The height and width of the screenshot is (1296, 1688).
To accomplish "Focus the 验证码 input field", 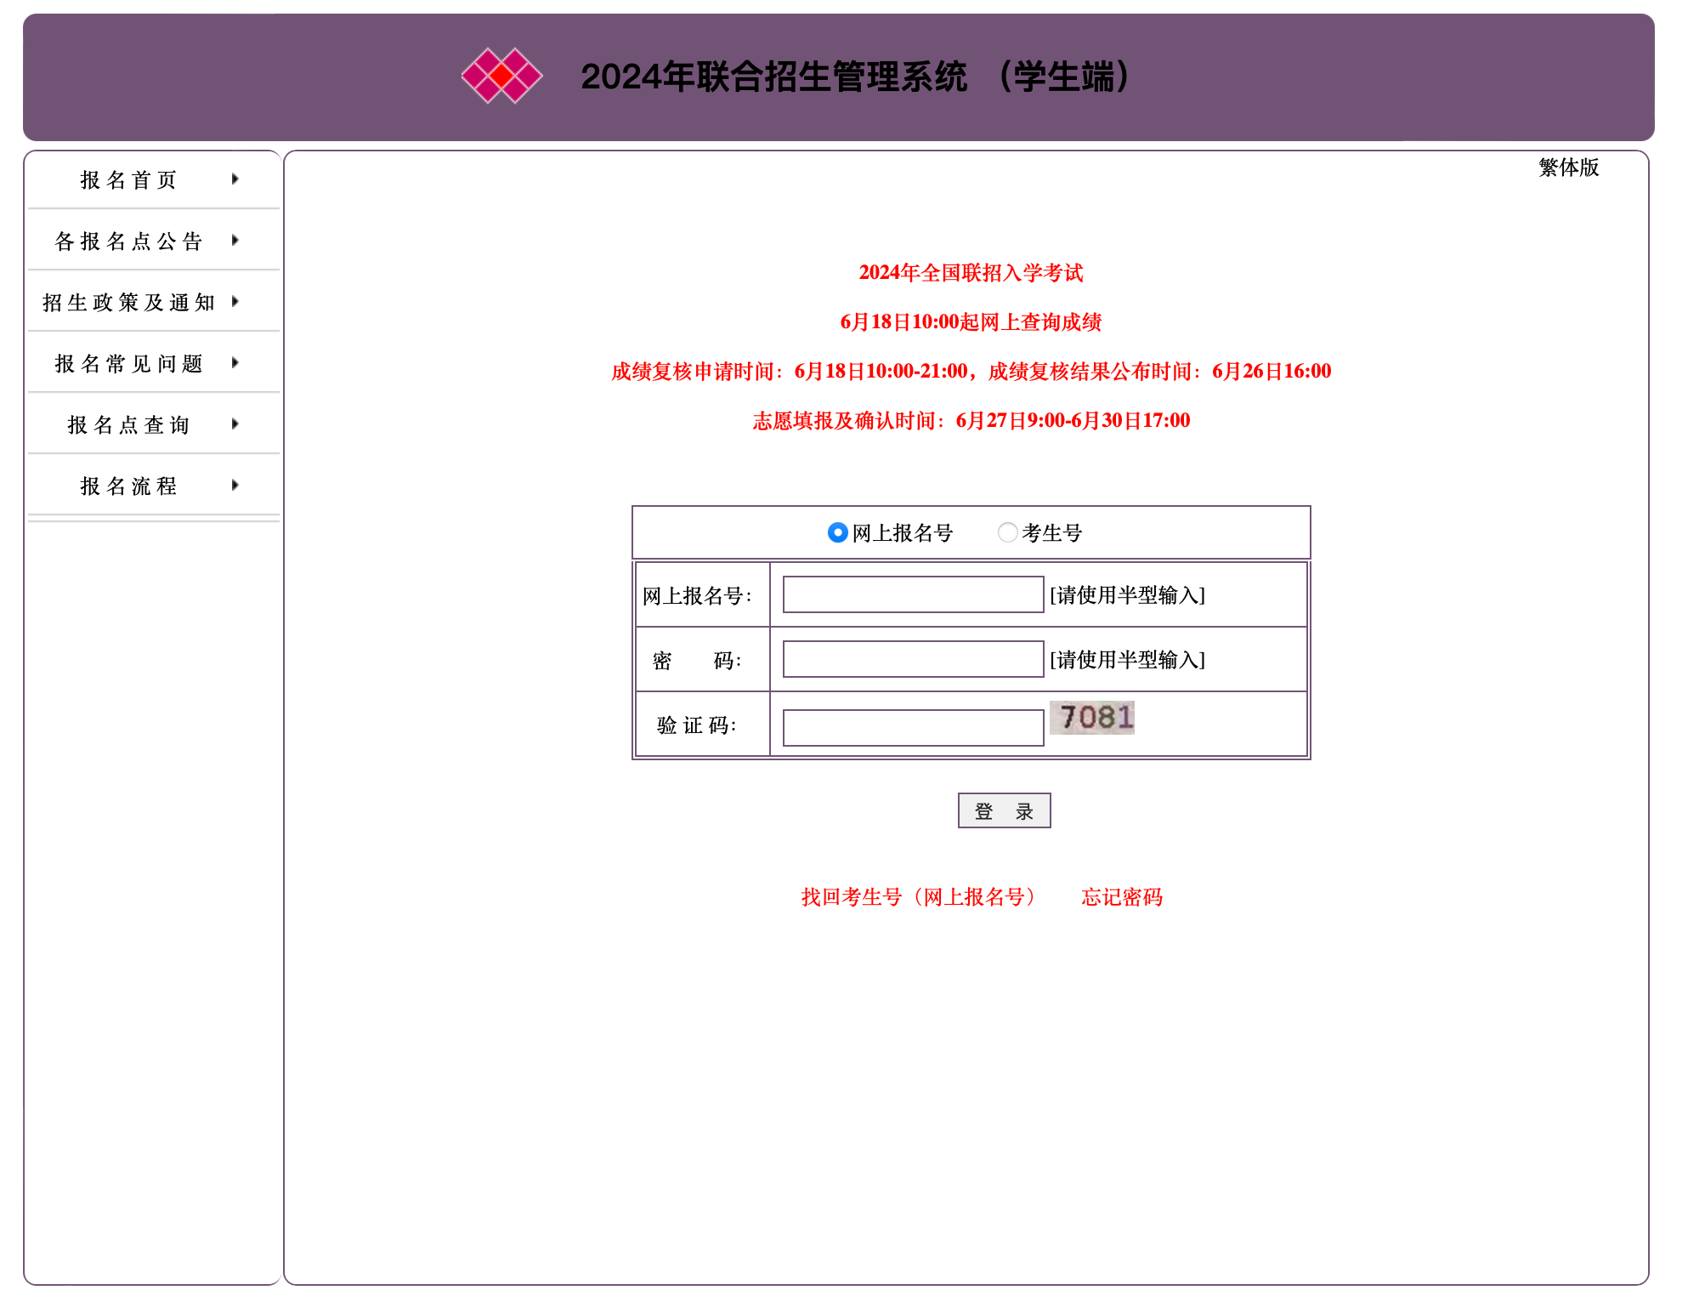I will tap(913, 728).
